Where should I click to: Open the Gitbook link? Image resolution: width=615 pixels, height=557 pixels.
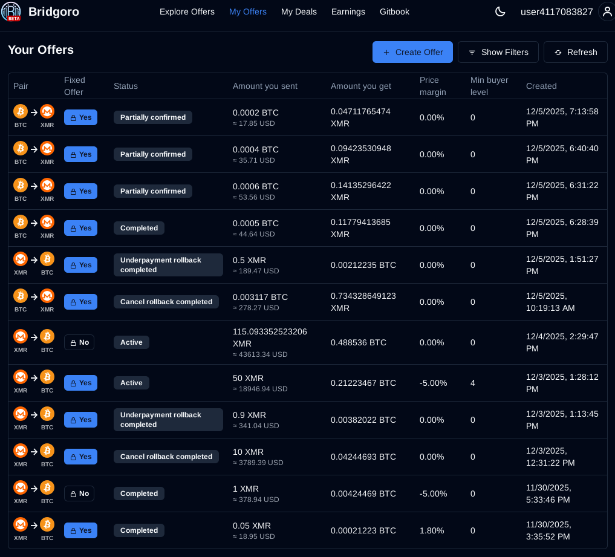coord(394,11)
